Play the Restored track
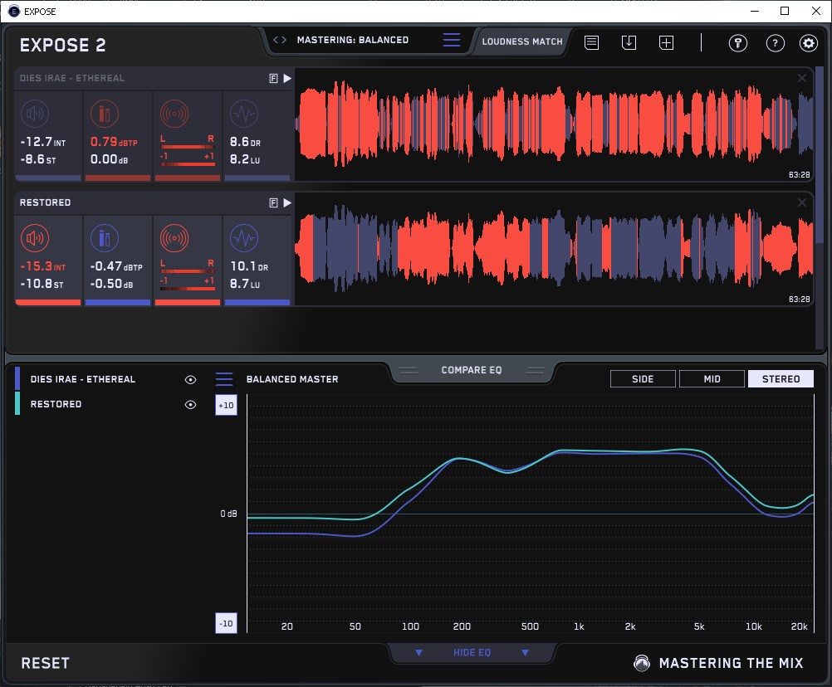This screenshot has height=687, width=832. click(x=287, y=203)
